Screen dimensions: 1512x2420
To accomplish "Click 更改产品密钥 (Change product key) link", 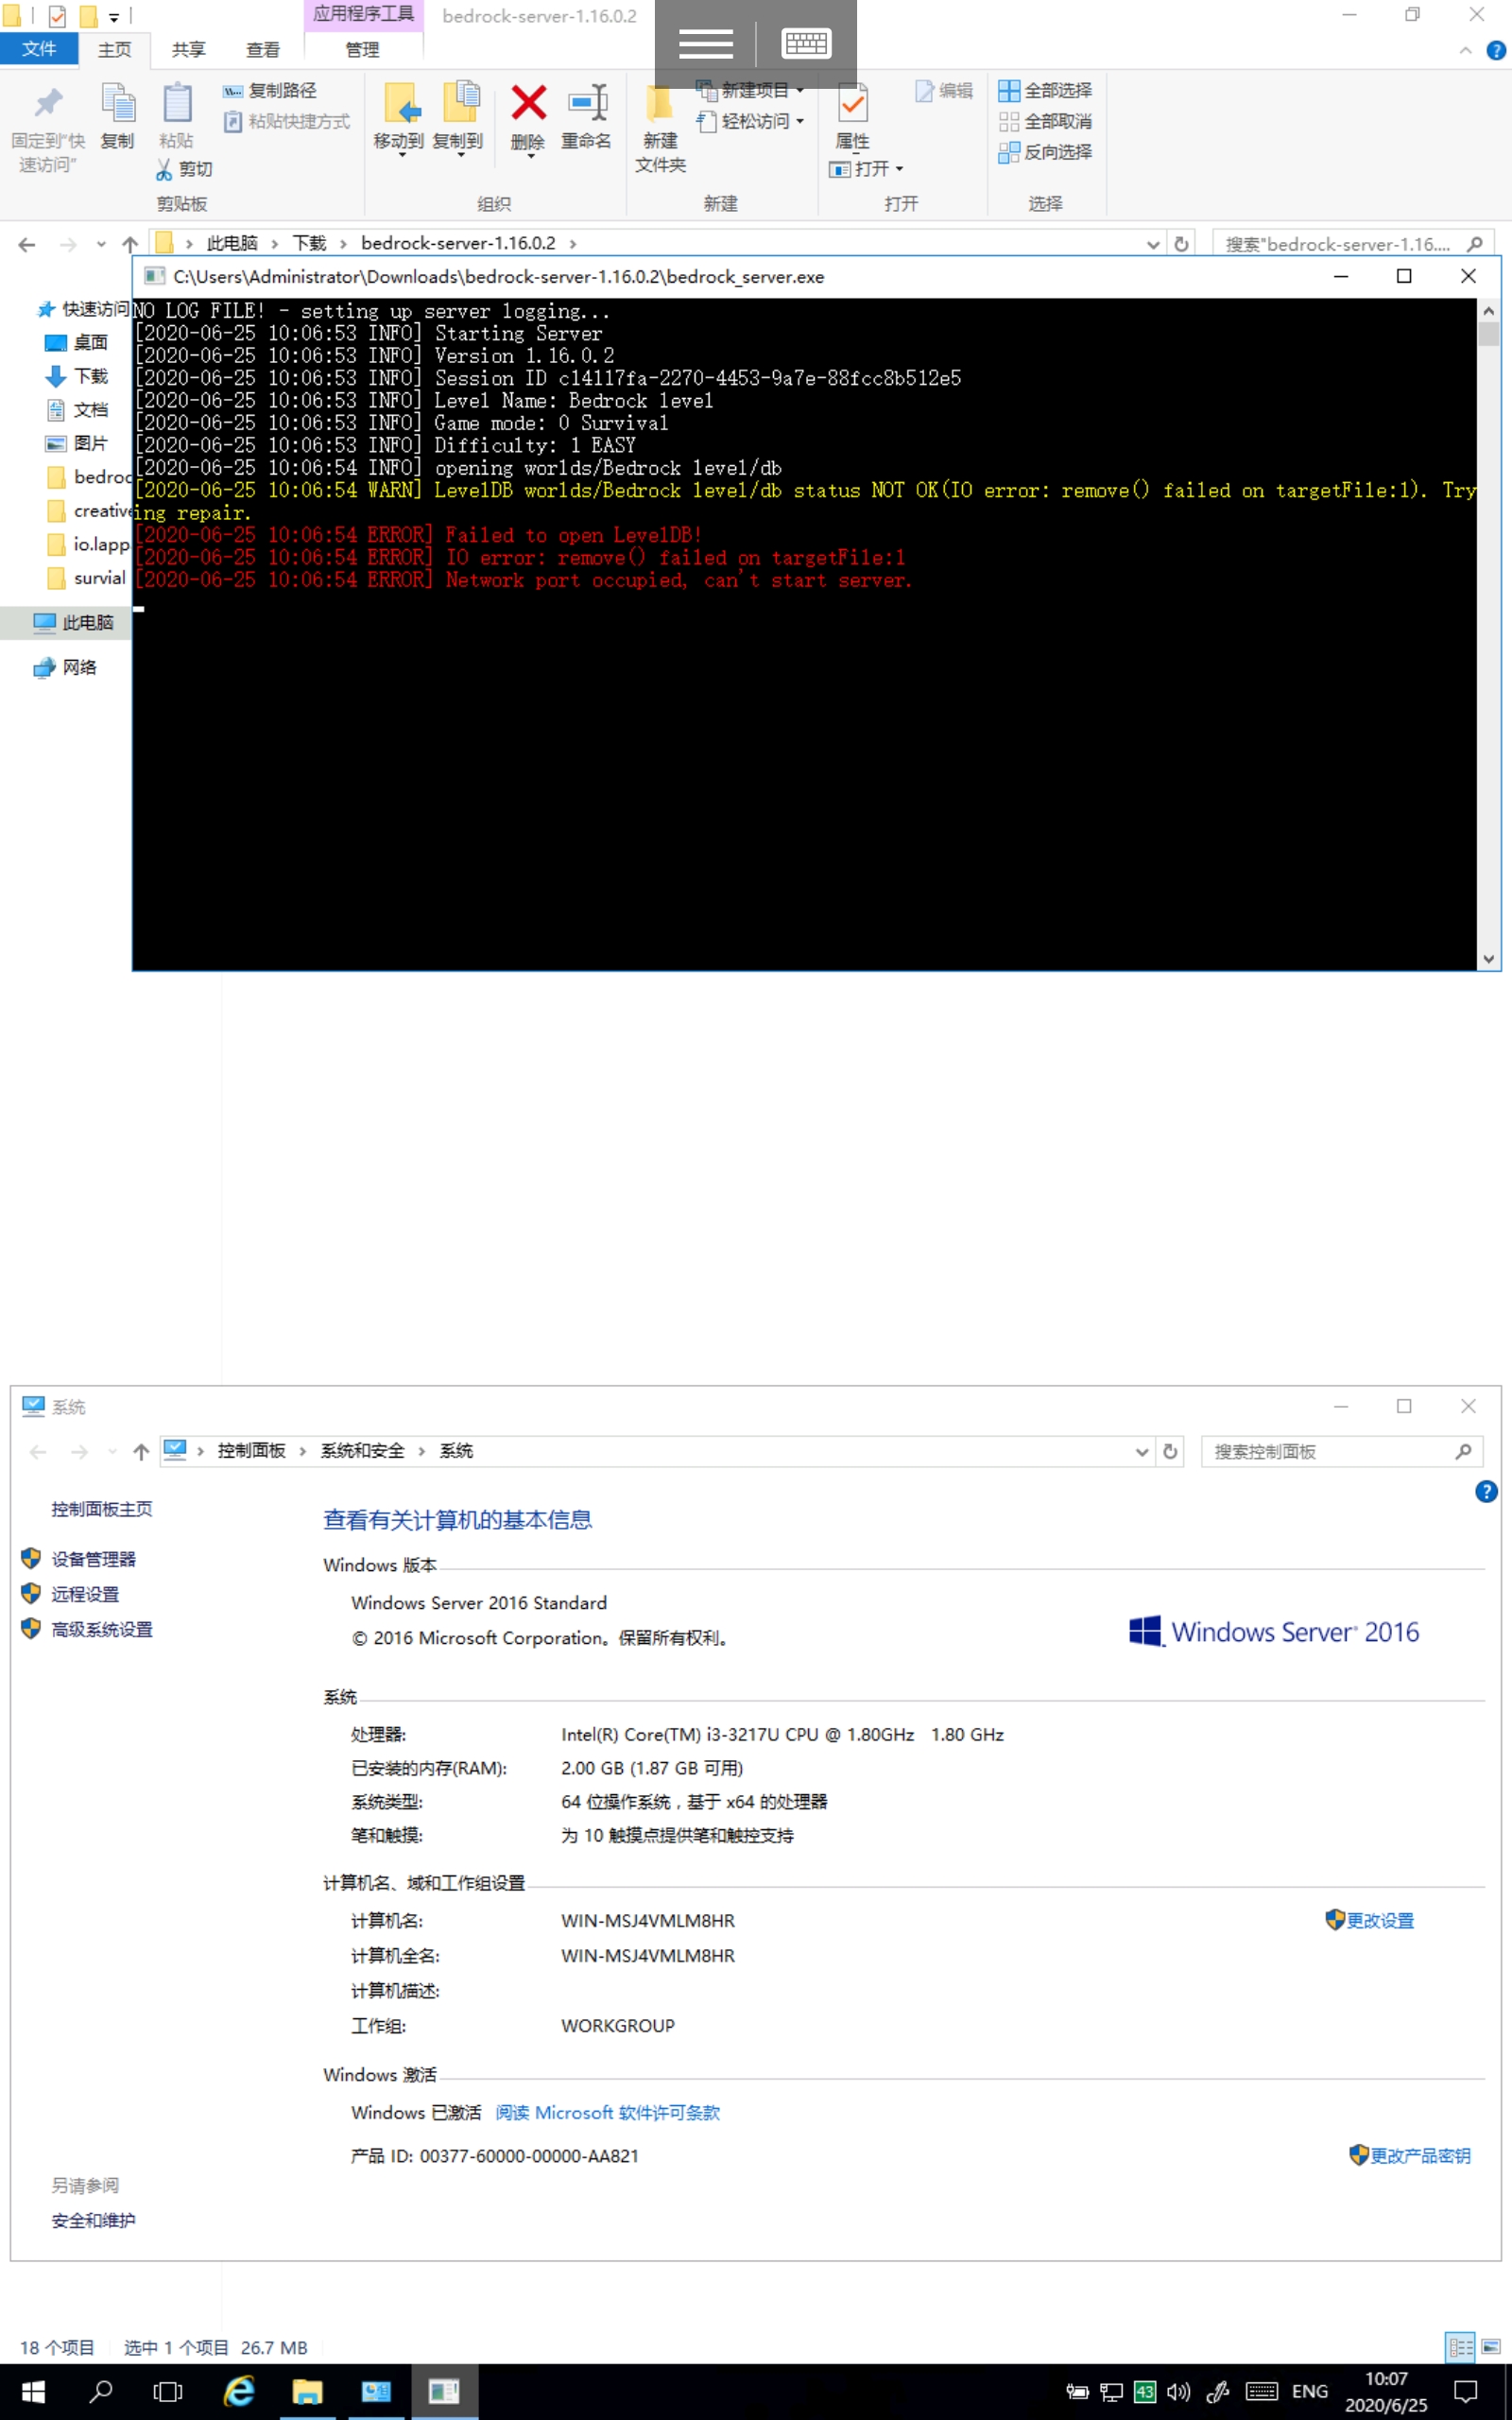I will 1420,2155.
